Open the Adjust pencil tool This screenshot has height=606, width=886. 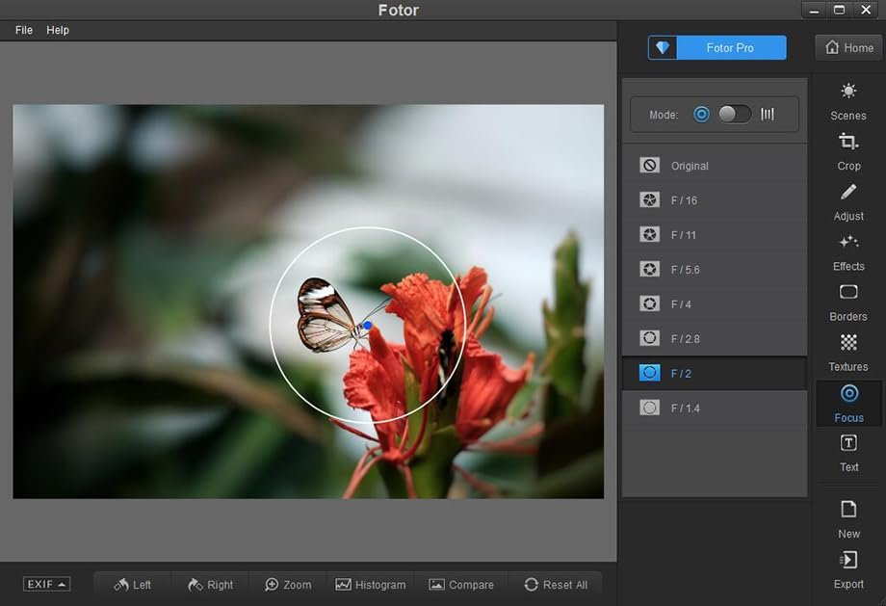(x=848, y=202)
